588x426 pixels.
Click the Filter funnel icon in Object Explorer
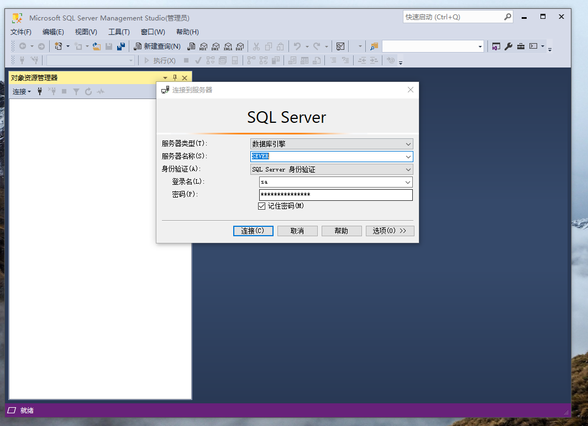point(76,92)
